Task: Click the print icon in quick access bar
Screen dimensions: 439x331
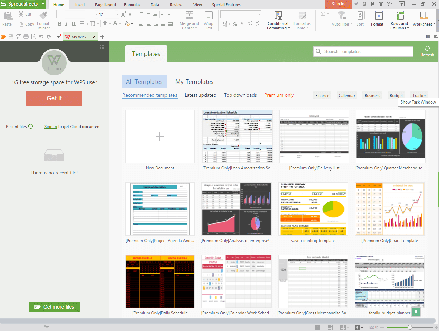Action: coord(26,37)
